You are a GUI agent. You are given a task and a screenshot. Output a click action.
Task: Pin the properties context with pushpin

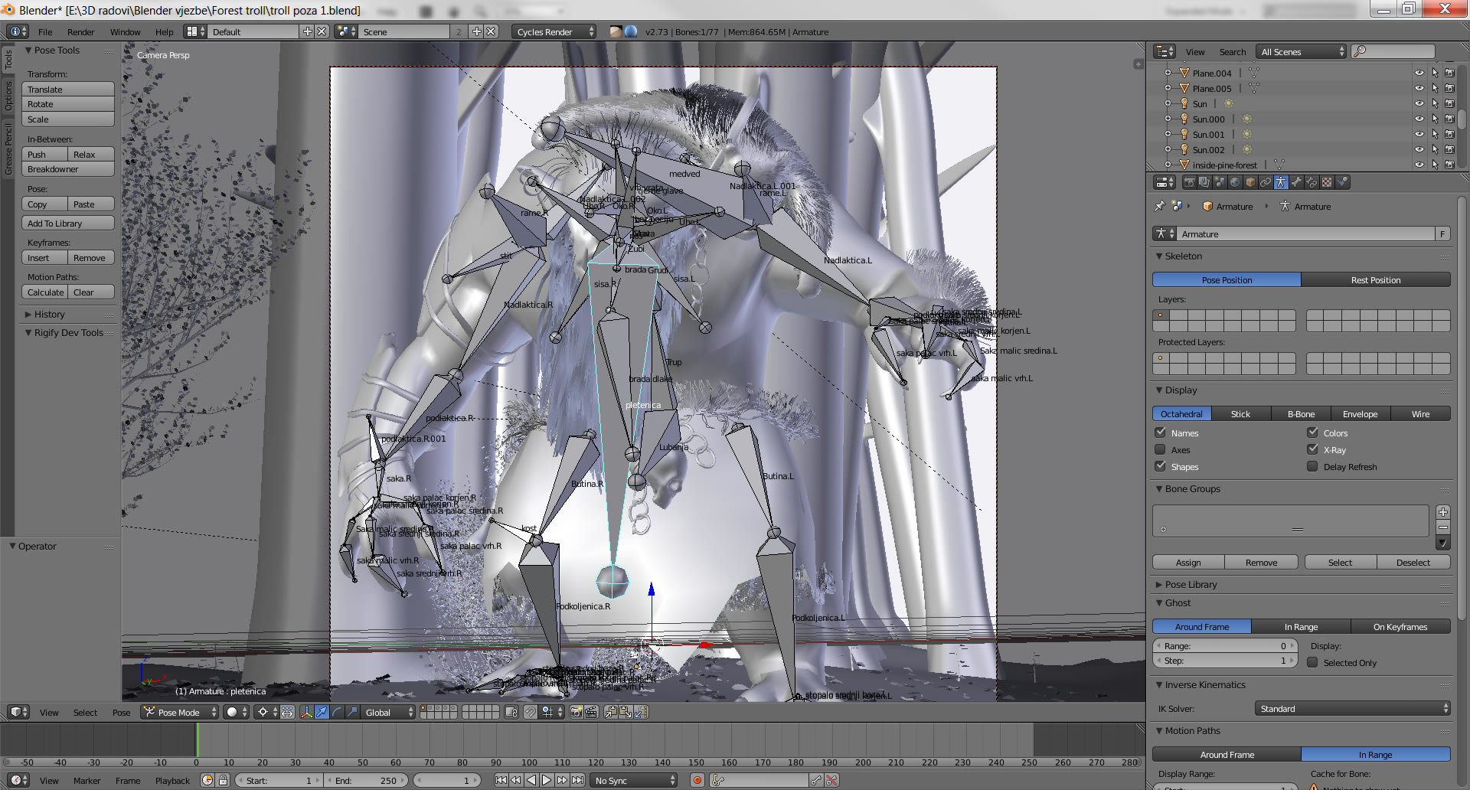tap(1159, 206)
